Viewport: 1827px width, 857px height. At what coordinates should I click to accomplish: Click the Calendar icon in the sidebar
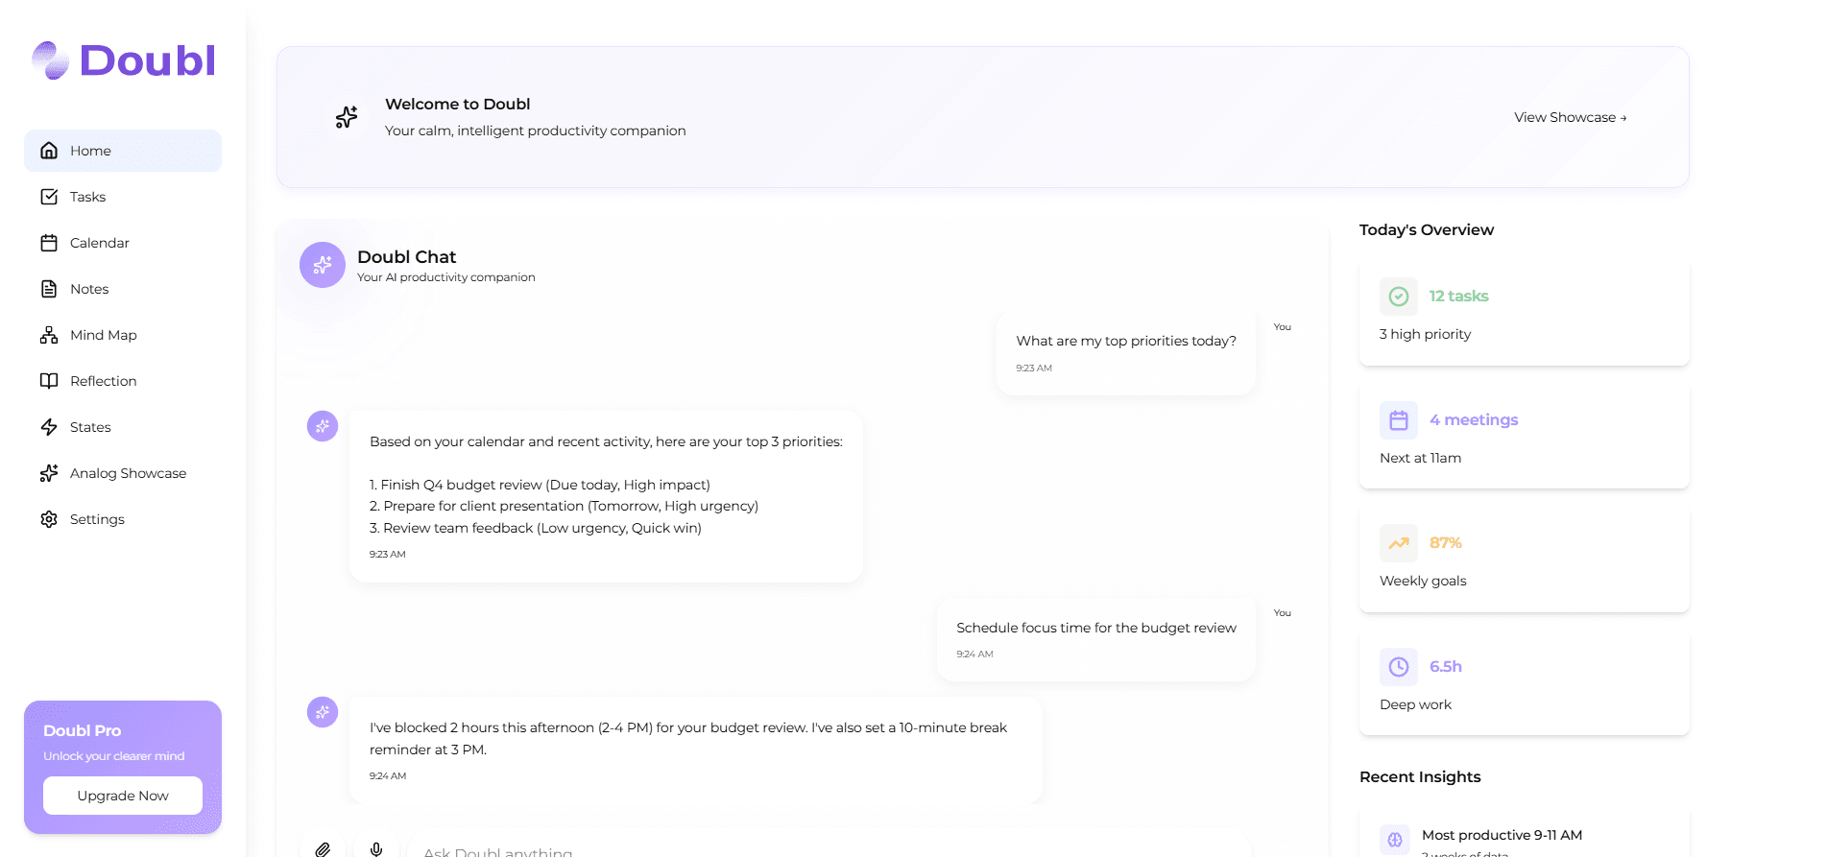(48, 243)
